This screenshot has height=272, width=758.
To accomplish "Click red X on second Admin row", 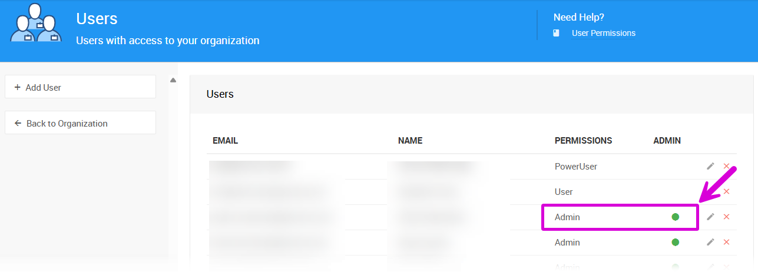I will point(726,243).
